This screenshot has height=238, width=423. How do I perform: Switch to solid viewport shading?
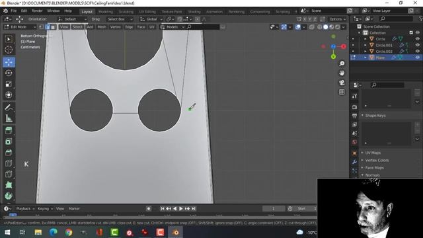click(326, 27)
